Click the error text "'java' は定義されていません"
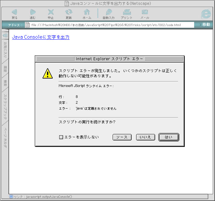The width and height of the screenshot is (215, 201). tap(96, 109)
